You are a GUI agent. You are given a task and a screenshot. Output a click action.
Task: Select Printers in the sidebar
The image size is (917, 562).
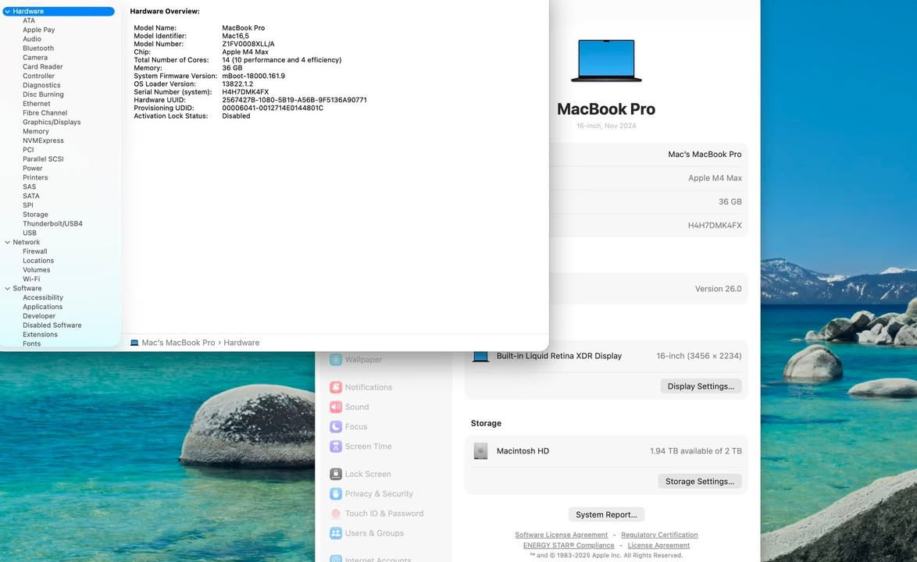click(35, 178)
